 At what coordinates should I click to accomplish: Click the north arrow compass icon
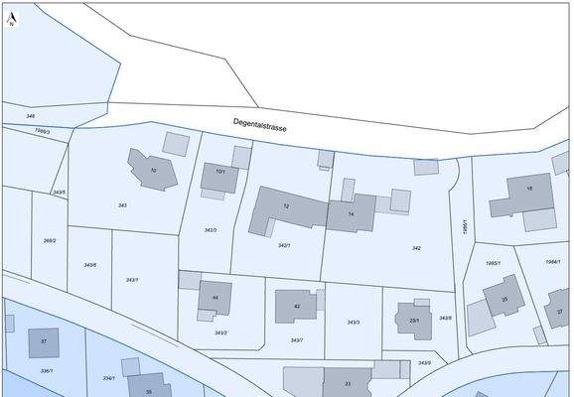12,19
